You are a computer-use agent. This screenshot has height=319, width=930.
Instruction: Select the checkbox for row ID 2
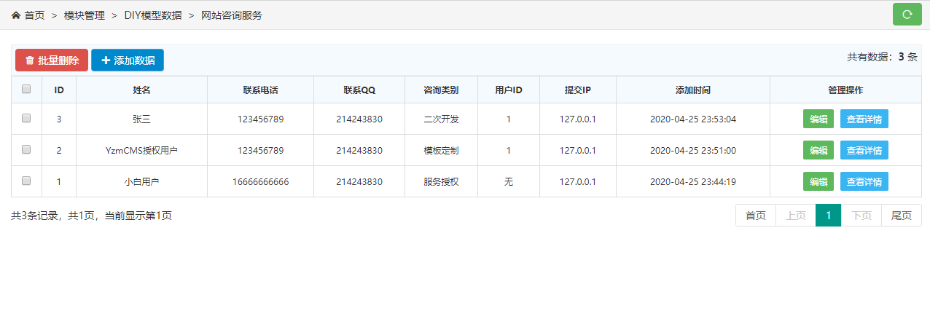pos(26,149)
